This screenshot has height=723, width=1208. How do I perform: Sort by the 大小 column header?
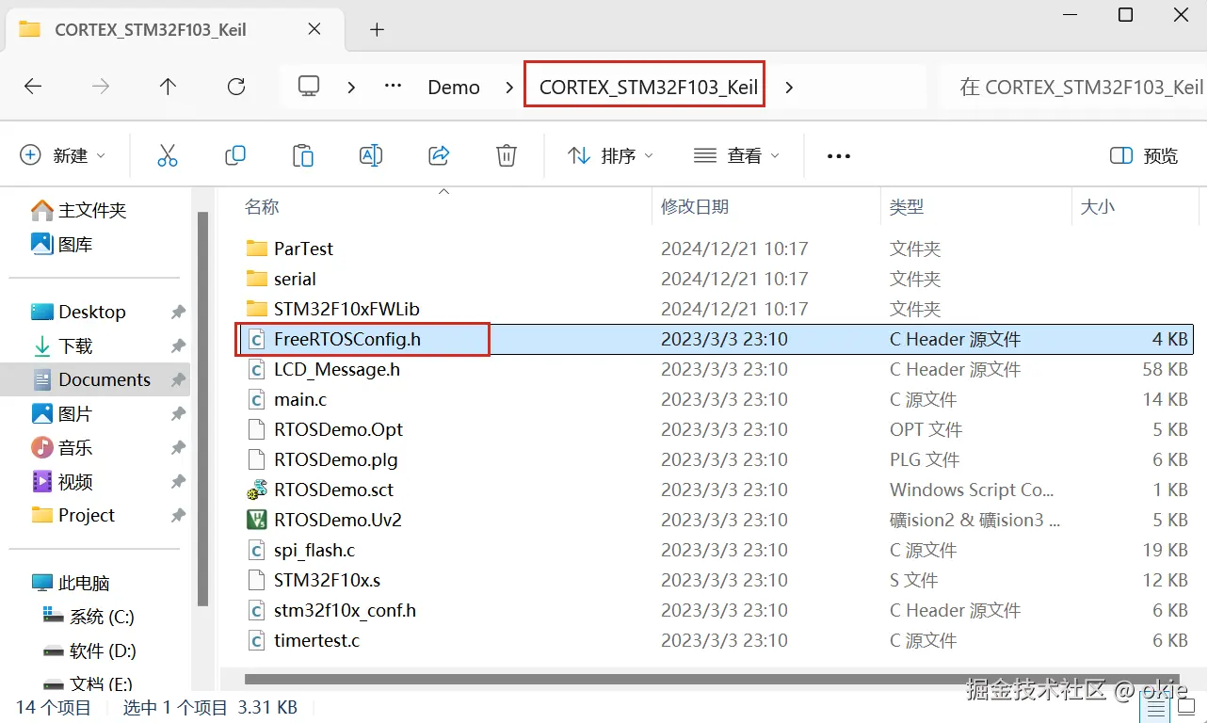pyautogui.click(x=1097, y=206)
